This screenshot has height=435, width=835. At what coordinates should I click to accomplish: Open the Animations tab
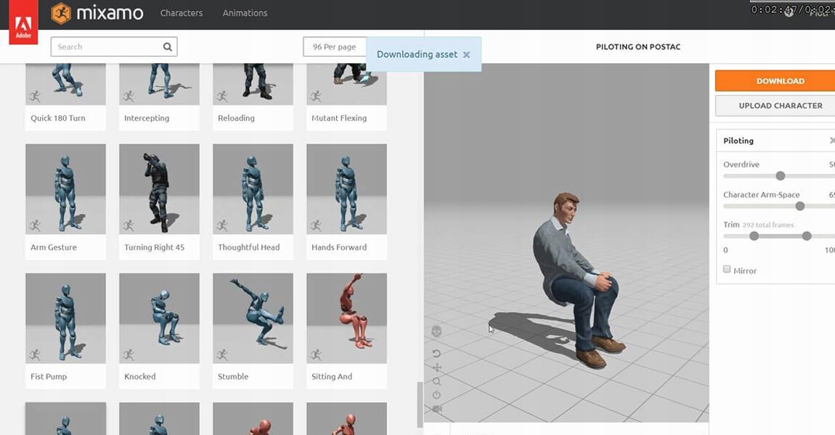tap(245, 13)
